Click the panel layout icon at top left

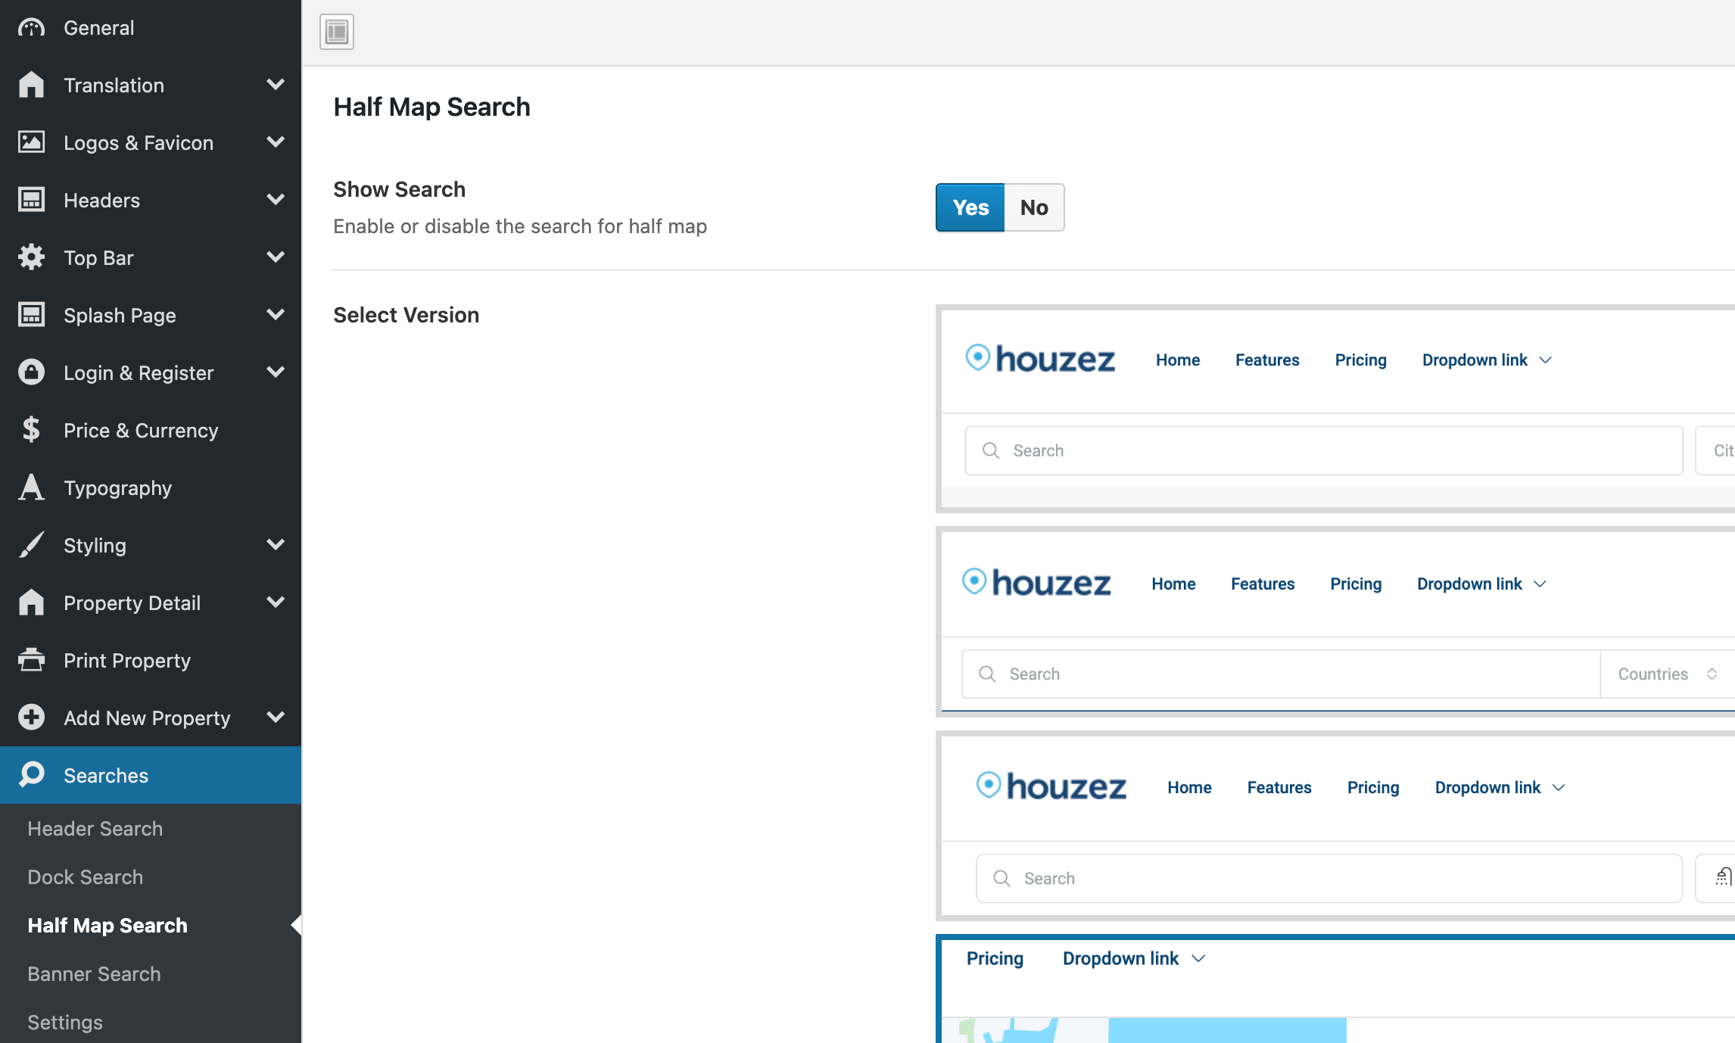tap(336, 32)
